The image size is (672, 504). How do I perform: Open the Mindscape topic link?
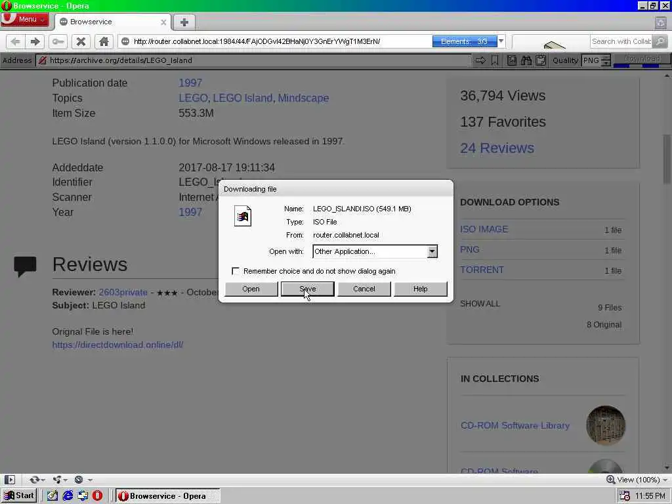303,98
